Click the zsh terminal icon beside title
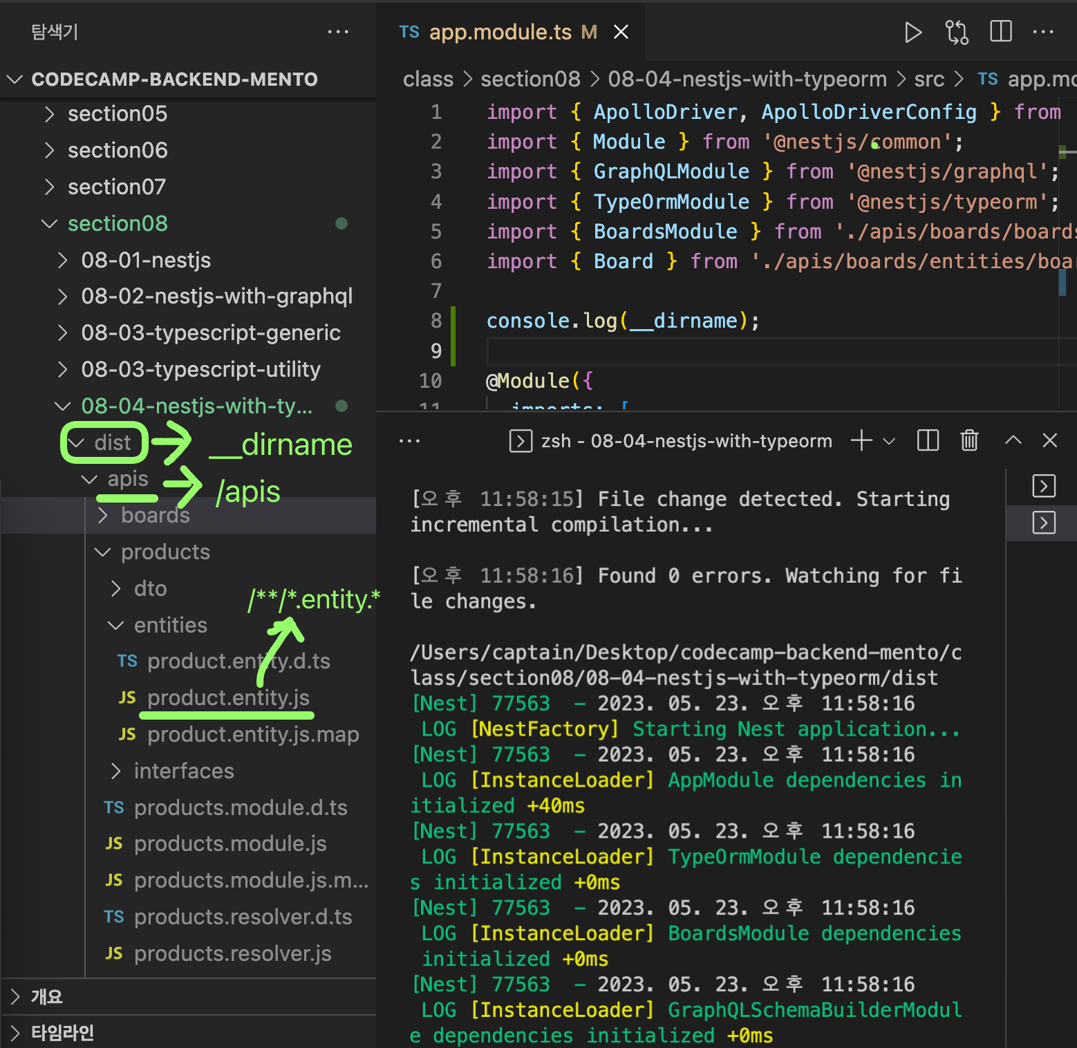The height and width of the screenshot is (1048, 1077). 520,441
